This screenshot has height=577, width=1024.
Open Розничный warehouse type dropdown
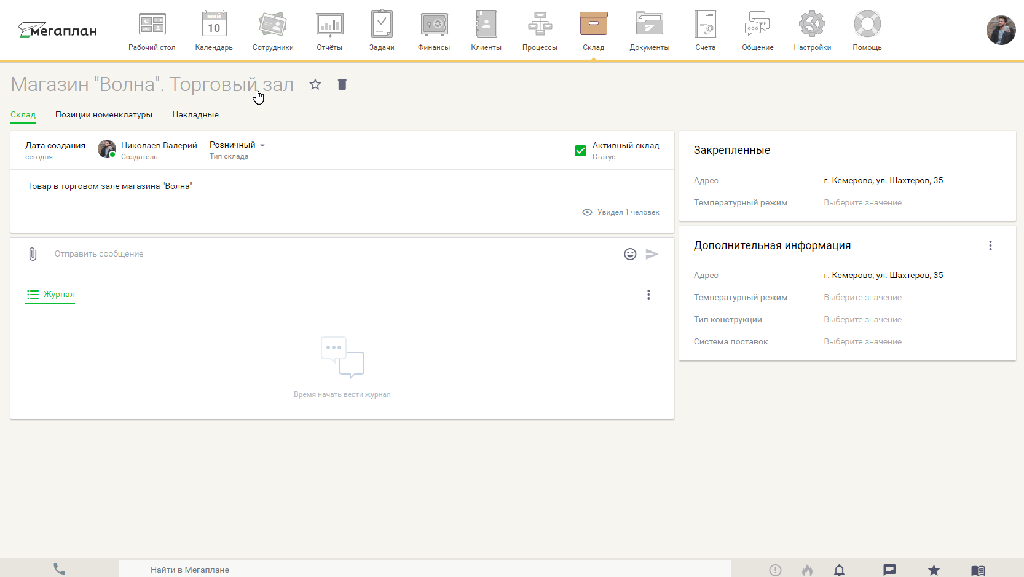pyautogui.click(x=237, y=145)
